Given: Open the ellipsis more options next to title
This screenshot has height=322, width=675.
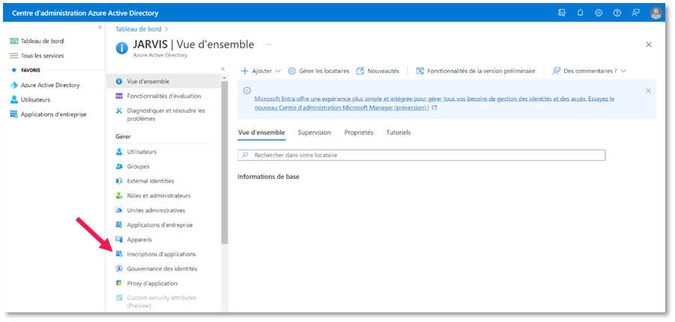Looking at the screenshot, I should click(x=268, y=44).
